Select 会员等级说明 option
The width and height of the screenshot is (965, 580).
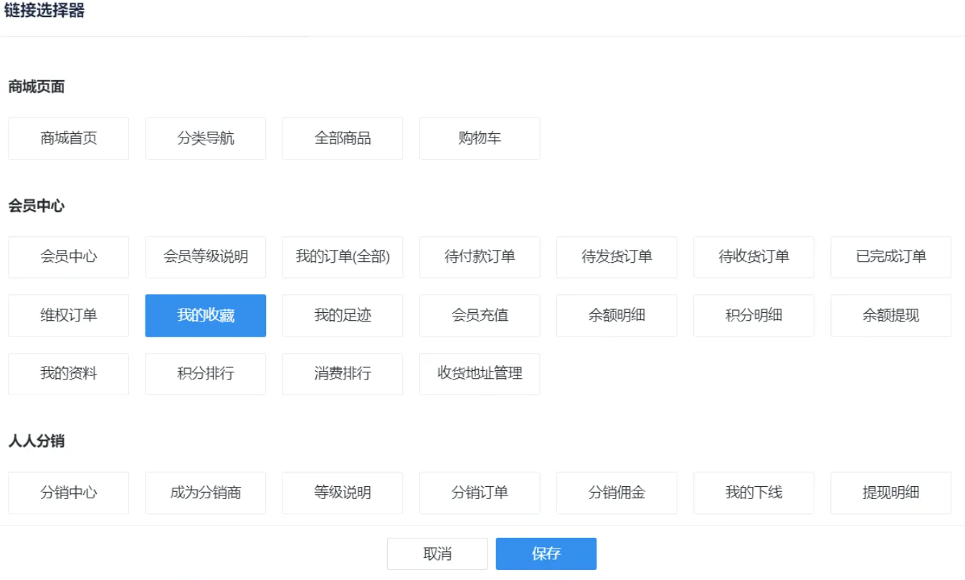(206, 257)
